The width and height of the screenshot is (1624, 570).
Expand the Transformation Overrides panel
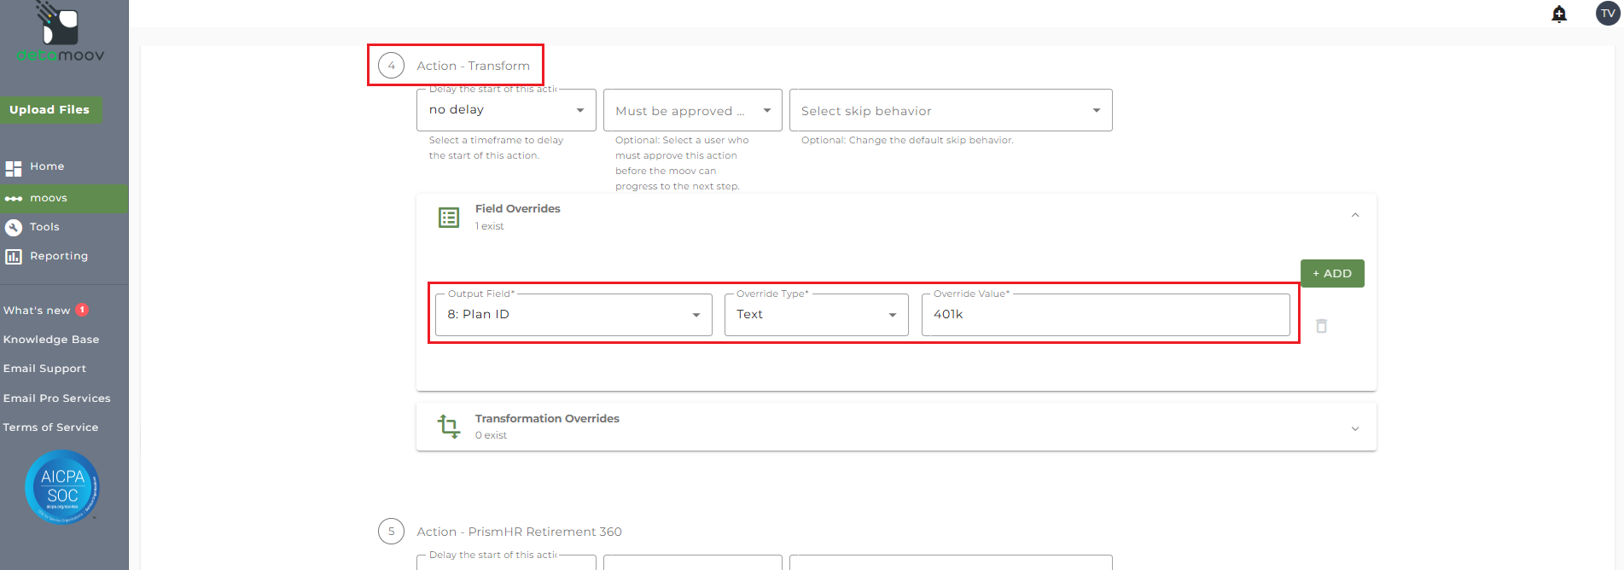point(1355,428)
